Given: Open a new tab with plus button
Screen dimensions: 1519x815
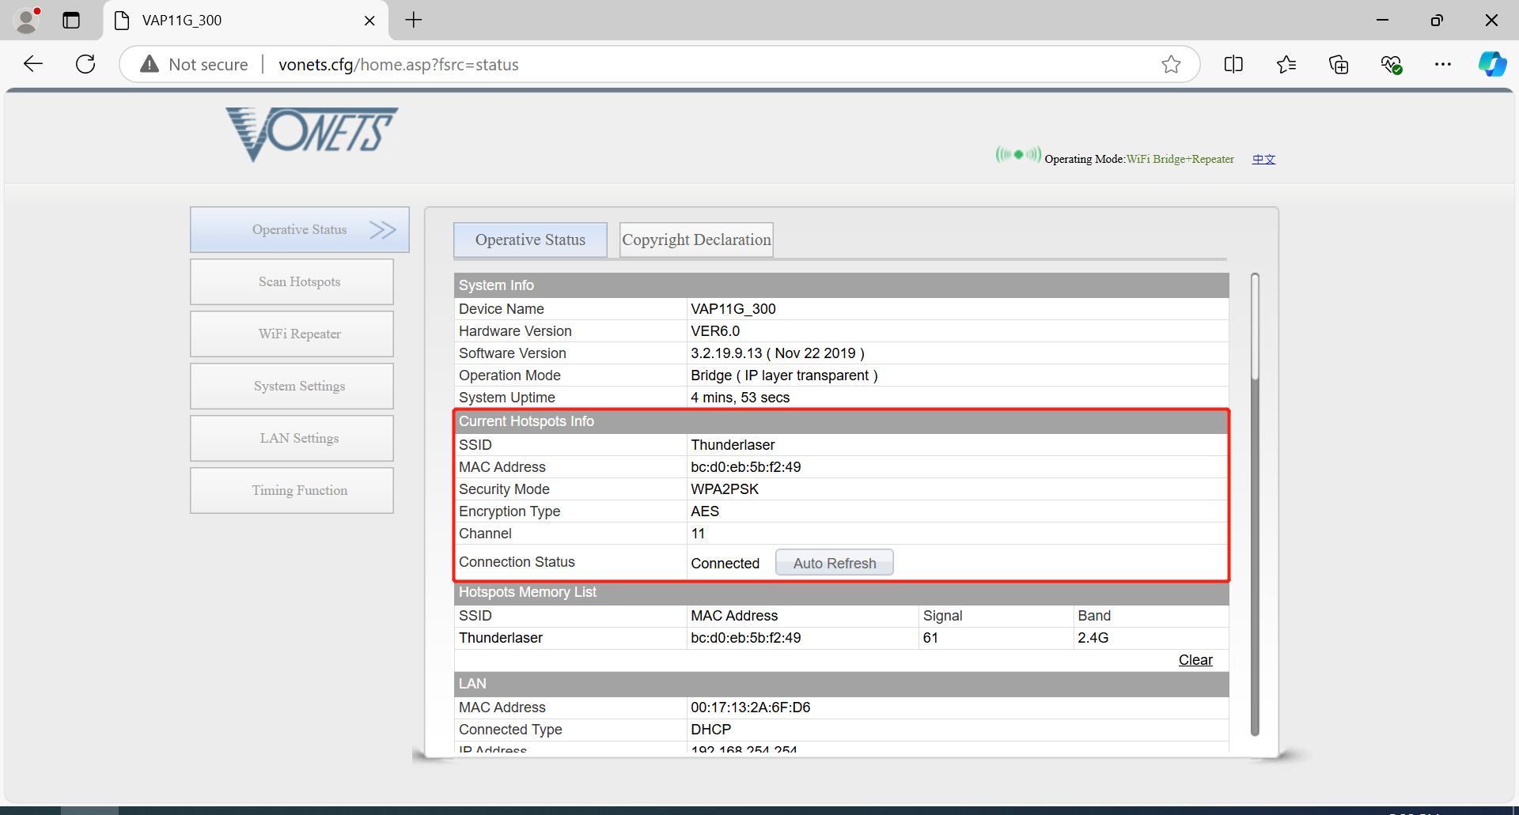Looking at the screenshot, I should (x=414, y=20).
